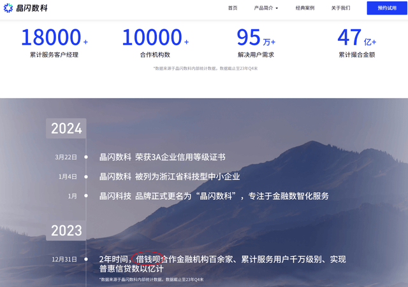
Task: Click the 3月22日 date text
Action: [66, 157]
